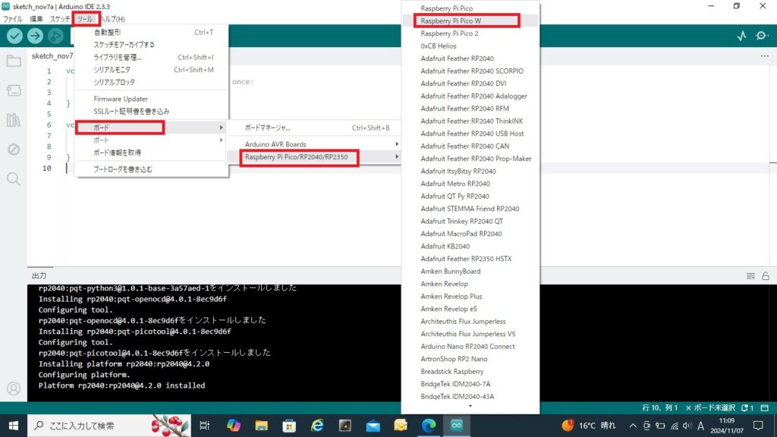Open the Mail app on the taskbar
The image size is (777, 437).
click(x=373, y=426)
